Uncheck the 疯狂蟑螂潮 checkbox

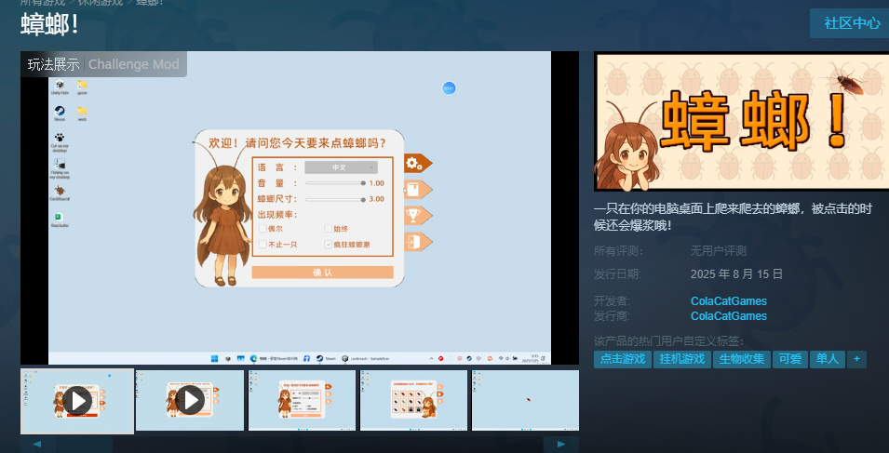[x=329, y=245]
